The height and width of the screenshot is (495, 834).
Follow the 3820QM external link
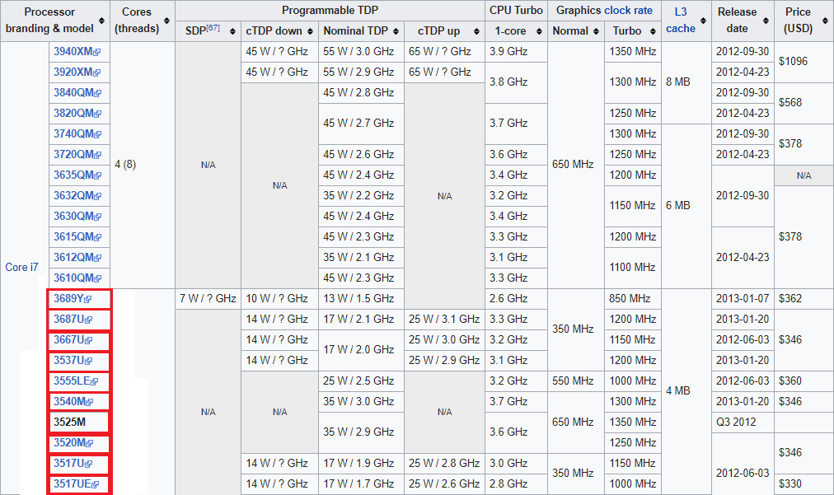(77, 114)
